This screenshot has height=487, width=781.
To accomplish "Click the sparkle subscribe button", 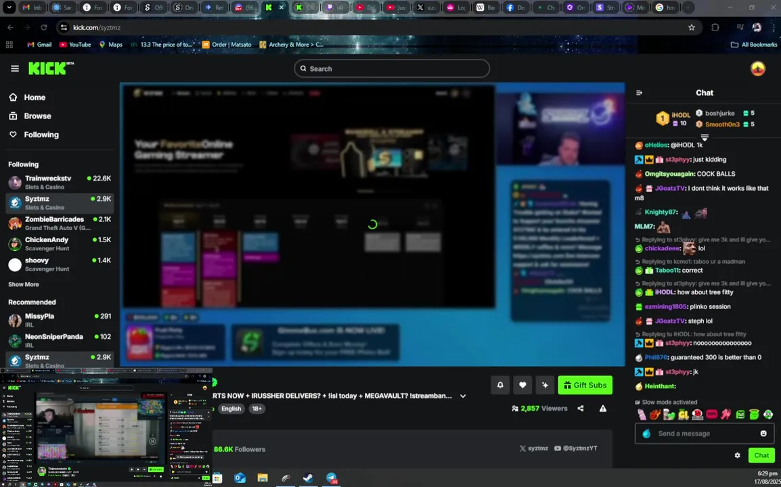I will pos(545,385).
